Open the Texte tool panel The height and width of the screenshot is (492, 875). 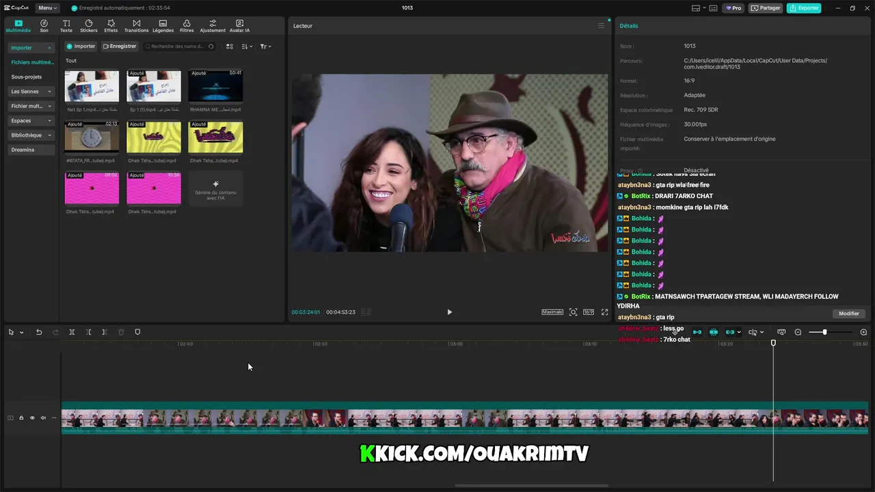click(66, 26)
